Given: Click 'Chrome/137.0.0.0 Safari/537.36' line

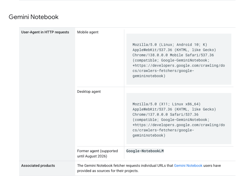Looking at the screenshot, I should coord(165,115).
